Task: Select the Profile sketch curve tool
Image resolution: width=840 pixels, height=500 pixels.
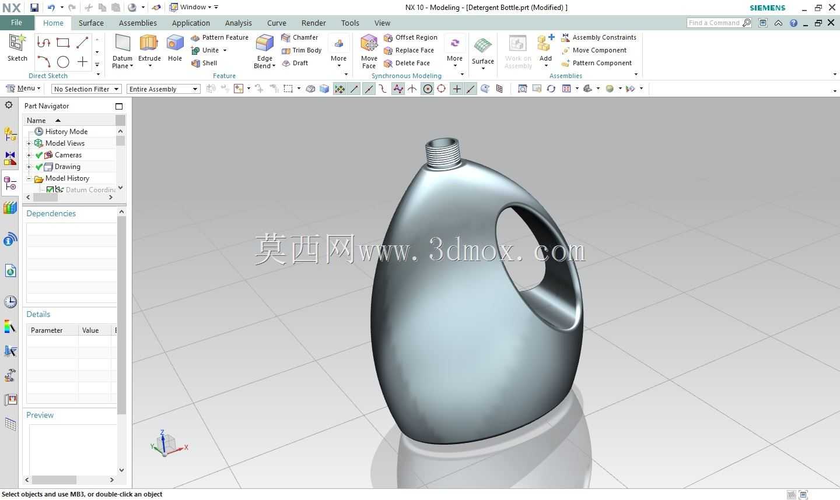Action: coord(44,43)
